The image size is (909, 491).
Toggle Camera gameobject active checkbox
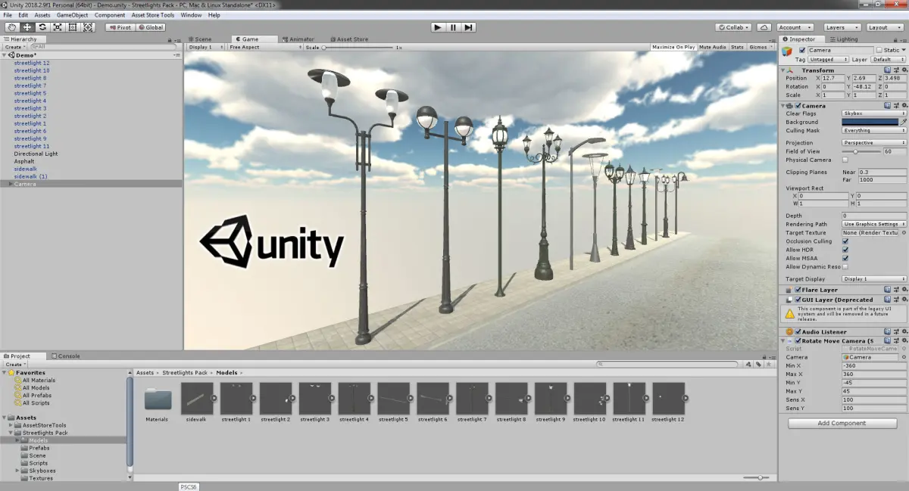(802, 50)
